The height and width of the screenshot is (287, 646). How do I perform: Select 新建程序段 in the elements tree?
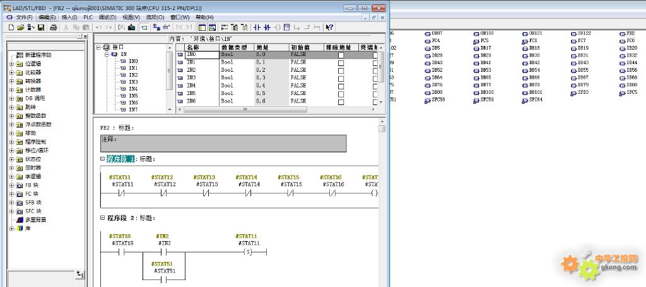pyautogui.click(x=34, y=55)
